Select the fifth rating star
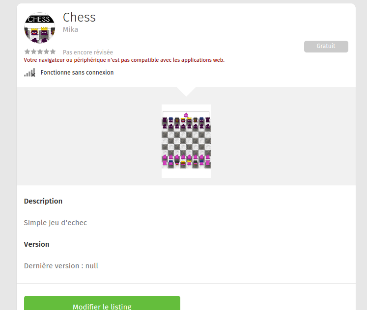This screenshot has height=310, width=367. click(x=53, y=52)
